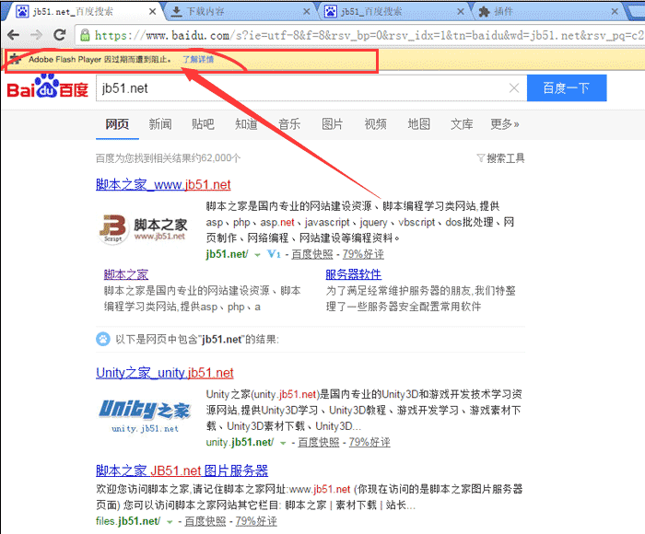
Task: Open result Unity之家_unity.jb51.net
Action: 165,373
